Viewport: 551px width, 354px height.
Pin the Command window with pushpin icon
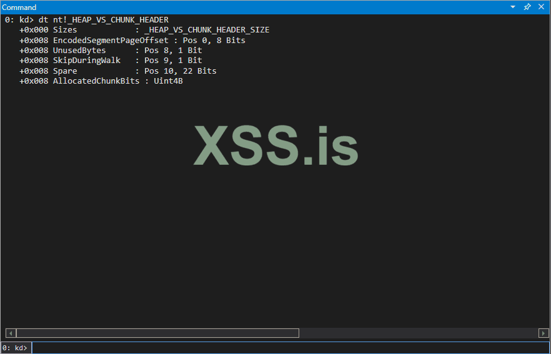click(527, 7)
